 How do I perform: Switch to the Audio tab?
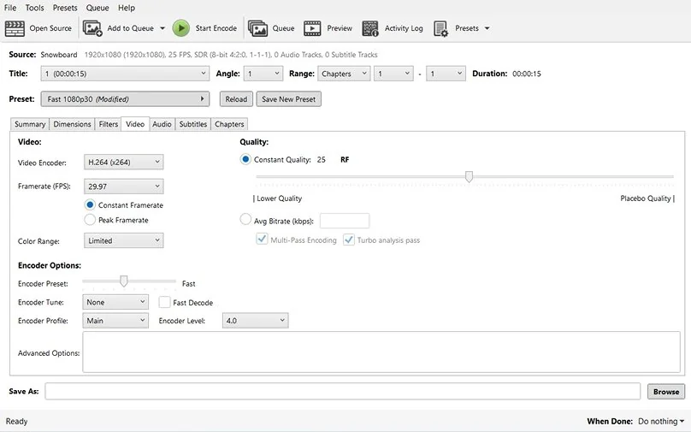pos(162,124)
